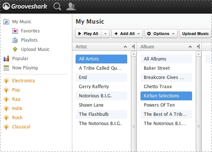
Task: Collapse the Album column
Action: tap(198, 46)
